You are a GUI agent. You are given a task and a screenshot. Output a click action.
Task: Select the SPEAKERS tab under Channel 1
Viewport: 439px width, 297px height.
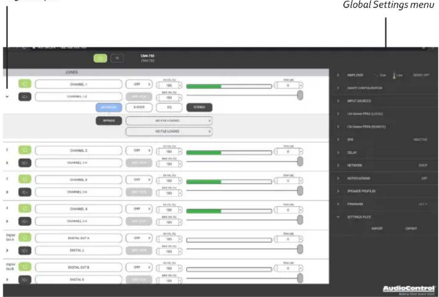pyautogui.click(x=109, y=107)
